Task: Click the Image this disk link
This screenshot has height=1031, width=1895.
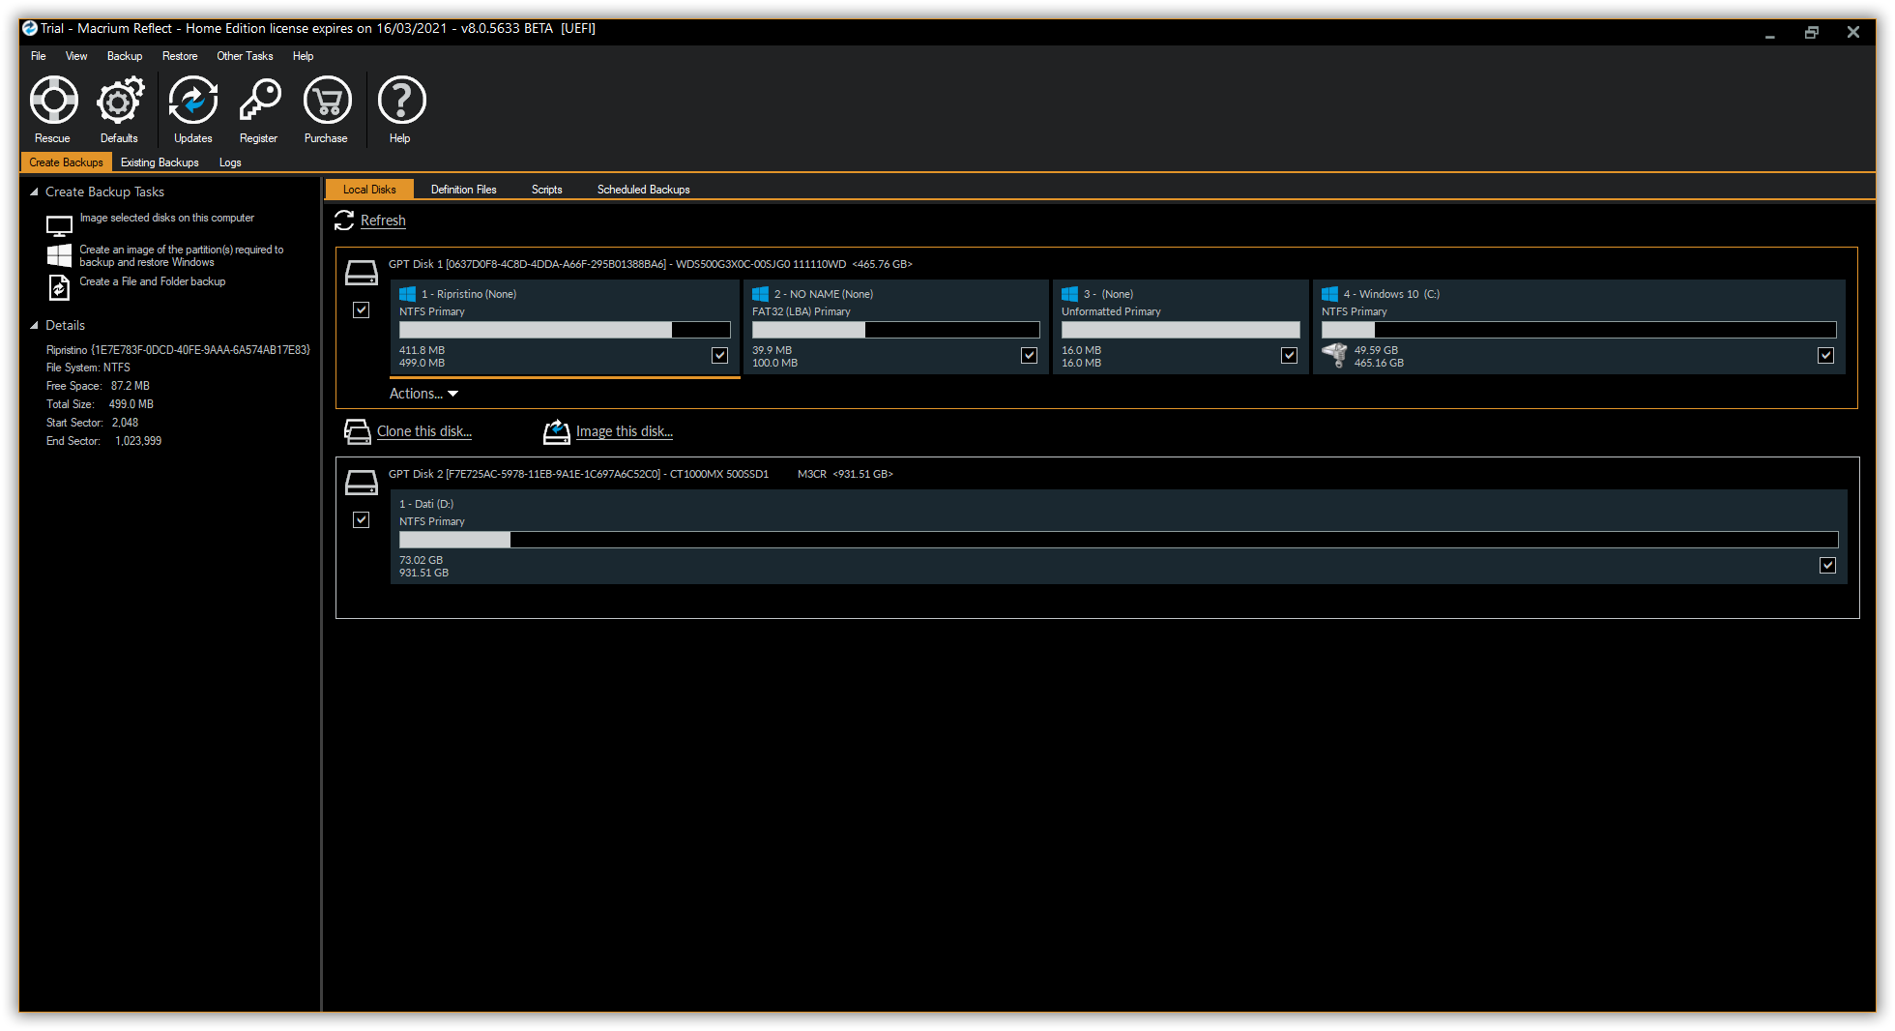Action: [x=625, y=431]
